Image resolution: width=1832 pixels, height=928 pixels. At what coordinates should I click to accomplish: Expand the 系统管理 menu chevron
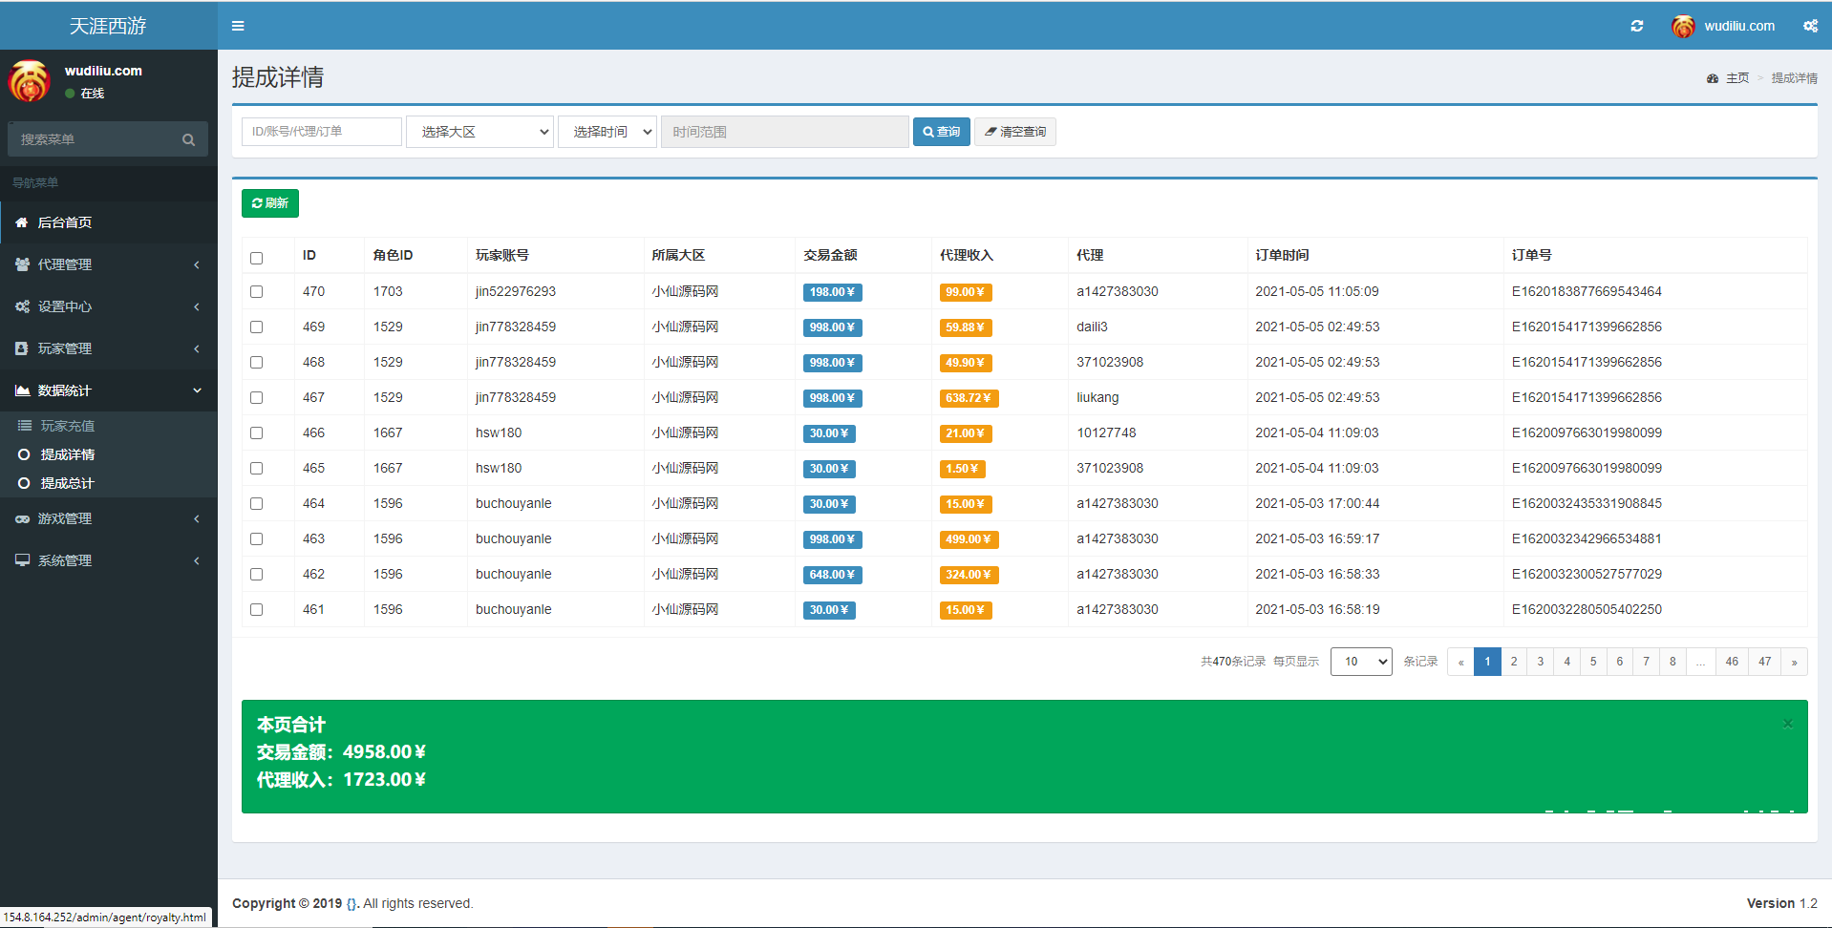tap(197, 560)
